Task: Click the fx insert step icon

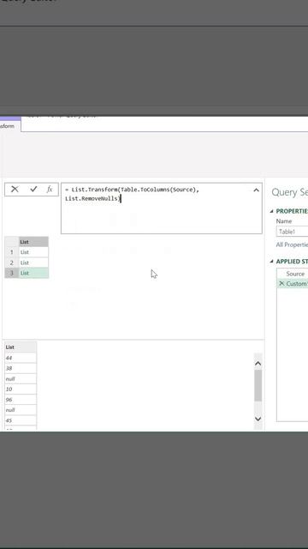Action: tap(50, 190)
